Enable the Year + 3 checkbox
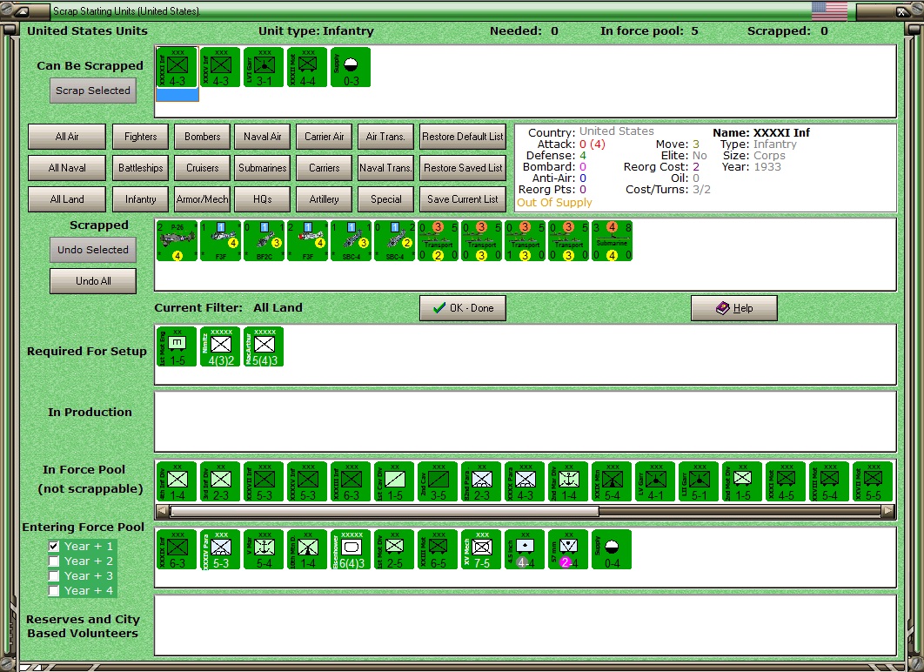Screen dimensions: 924x672 [54, 576]
